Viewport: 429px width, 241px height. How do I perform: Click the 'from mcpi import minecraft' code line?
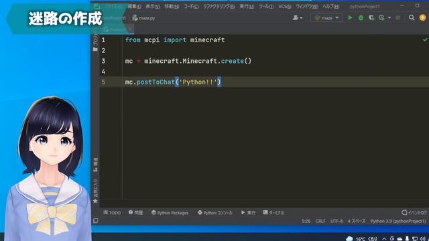[175, 40]
